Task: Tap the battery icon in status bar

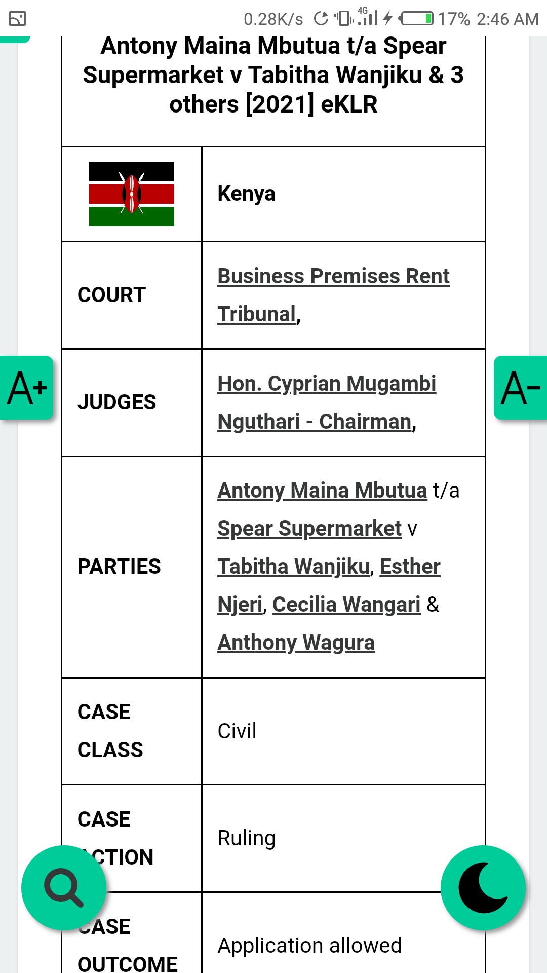Action: coord(416,19)
